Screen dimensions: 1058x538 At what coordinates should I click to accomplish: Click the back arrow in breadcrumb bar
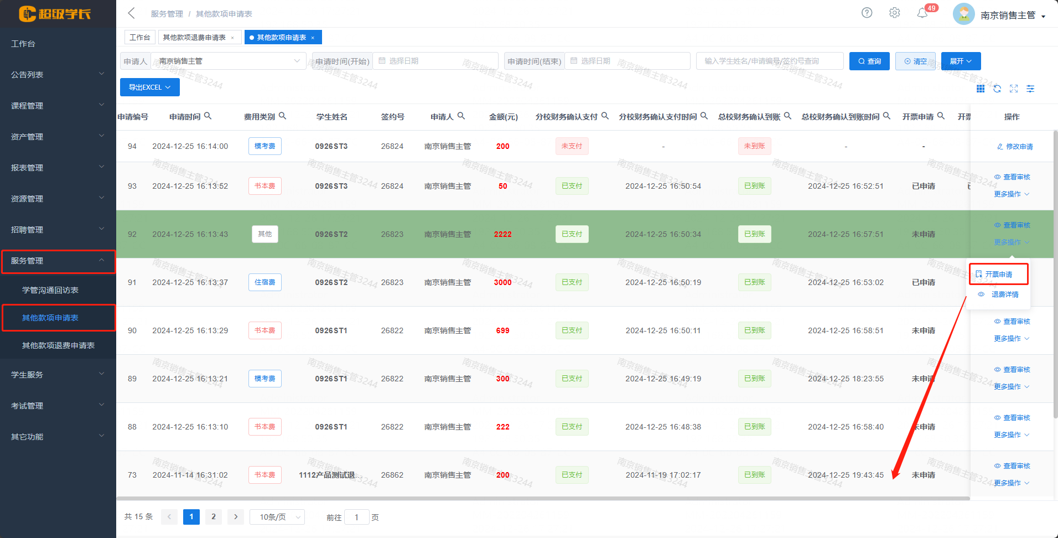[131, 13]
